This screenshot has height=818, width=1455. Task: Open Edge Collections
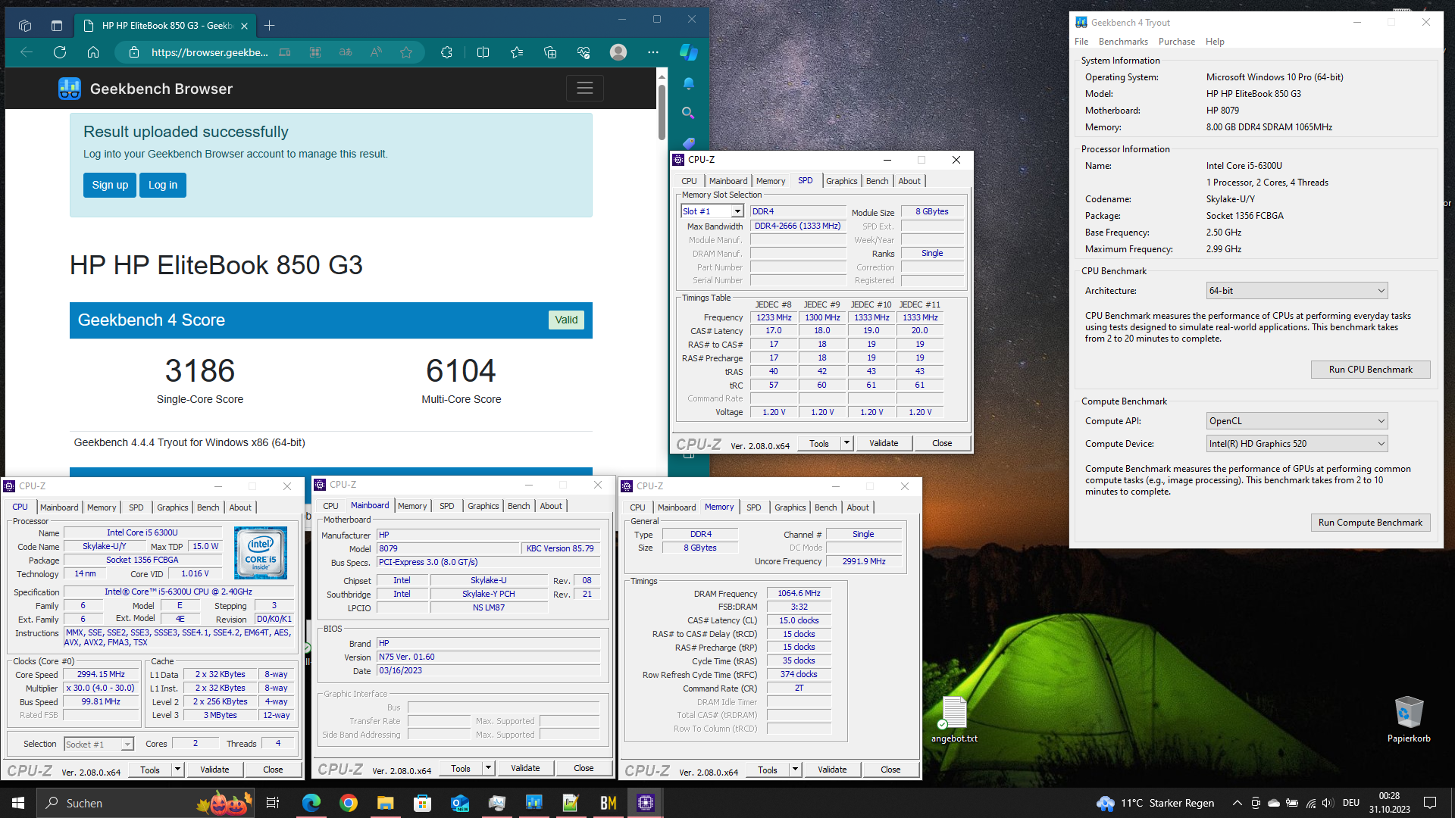550,52
